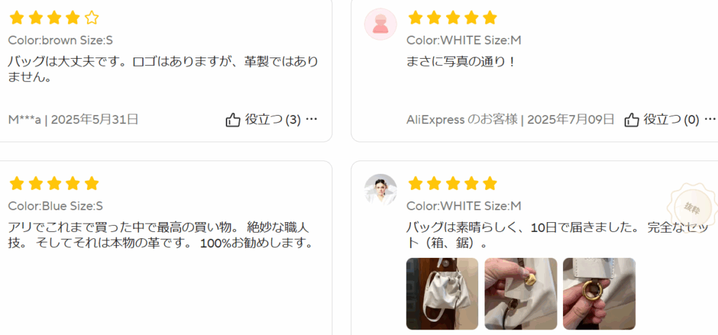
Task: Open white bag hanging photo thumbnail
Action: point(442,294)
